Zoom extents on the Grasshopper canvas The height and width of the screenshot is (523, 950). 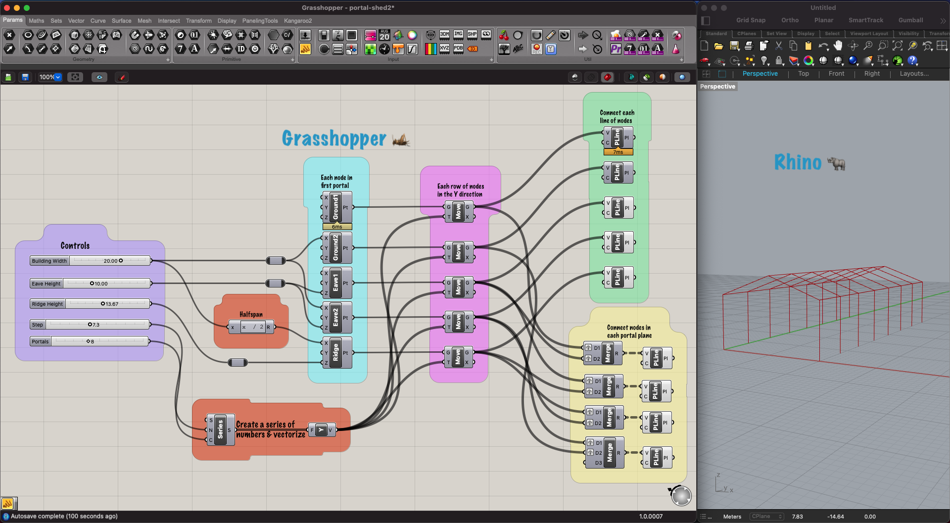click(x=75, y=77)
